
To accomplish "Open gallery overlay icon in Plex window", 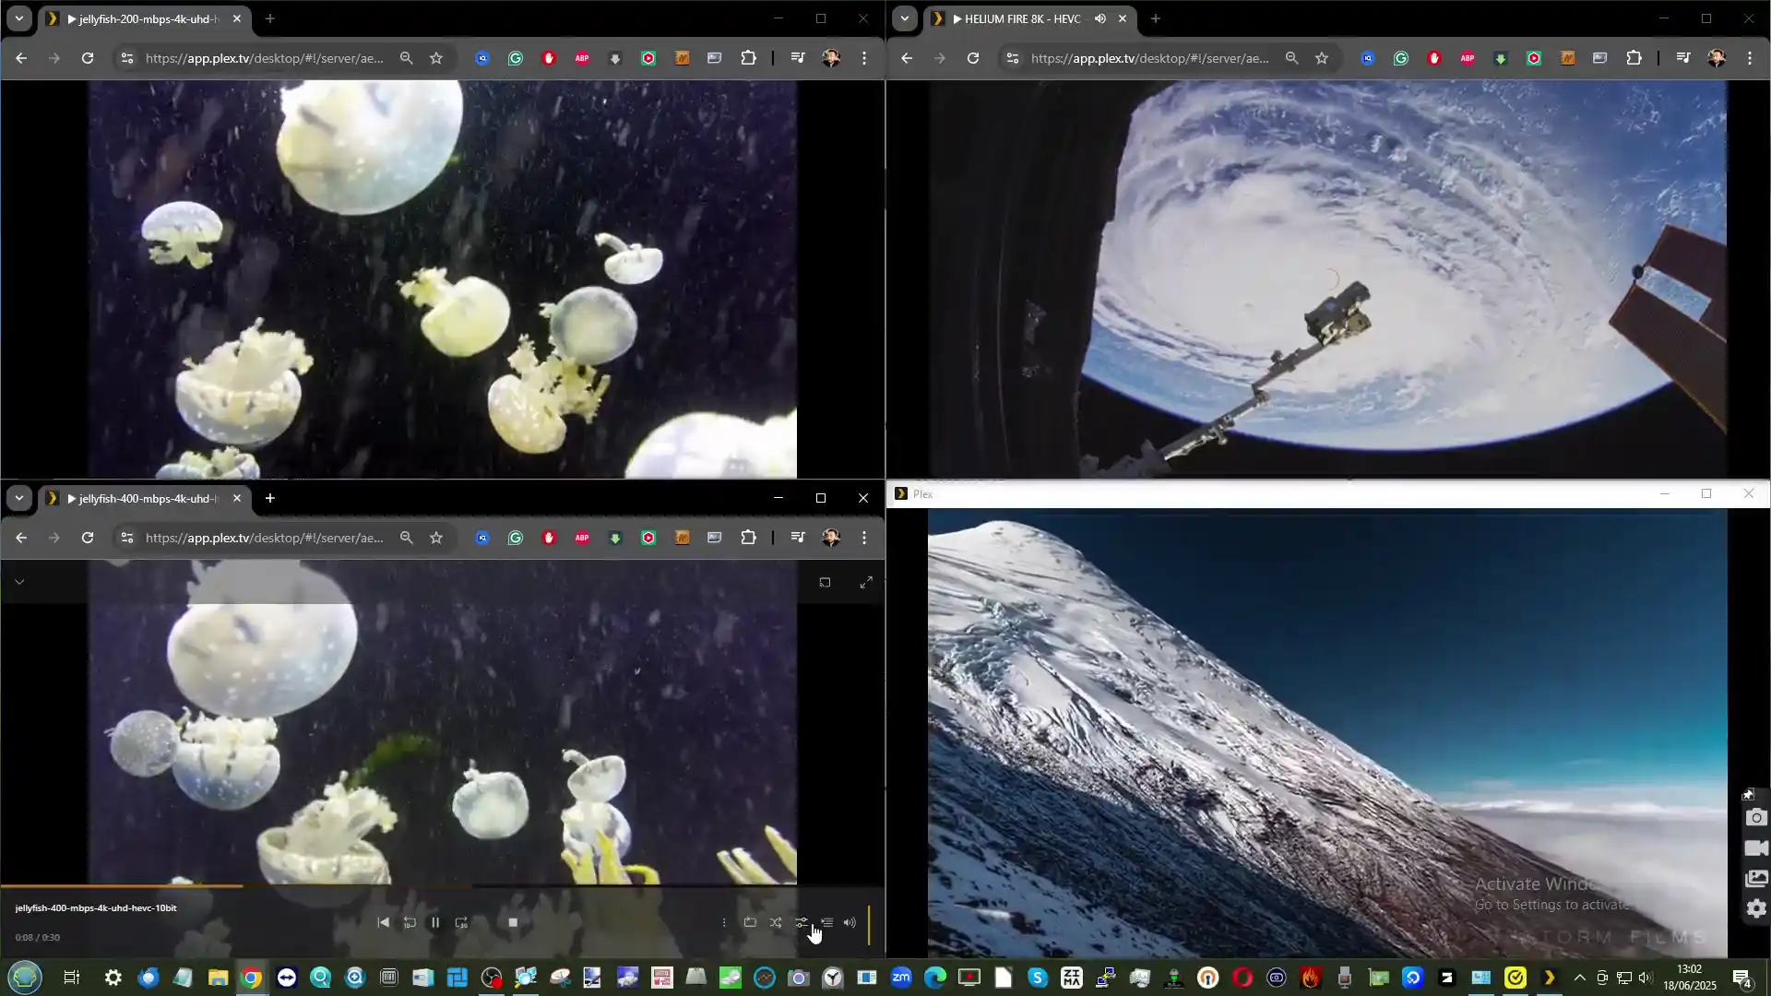I will [x=1756, y=879].
